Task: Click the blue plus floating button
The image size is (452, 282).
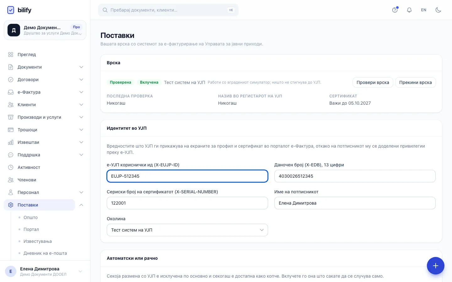Action: pos(436,266)
